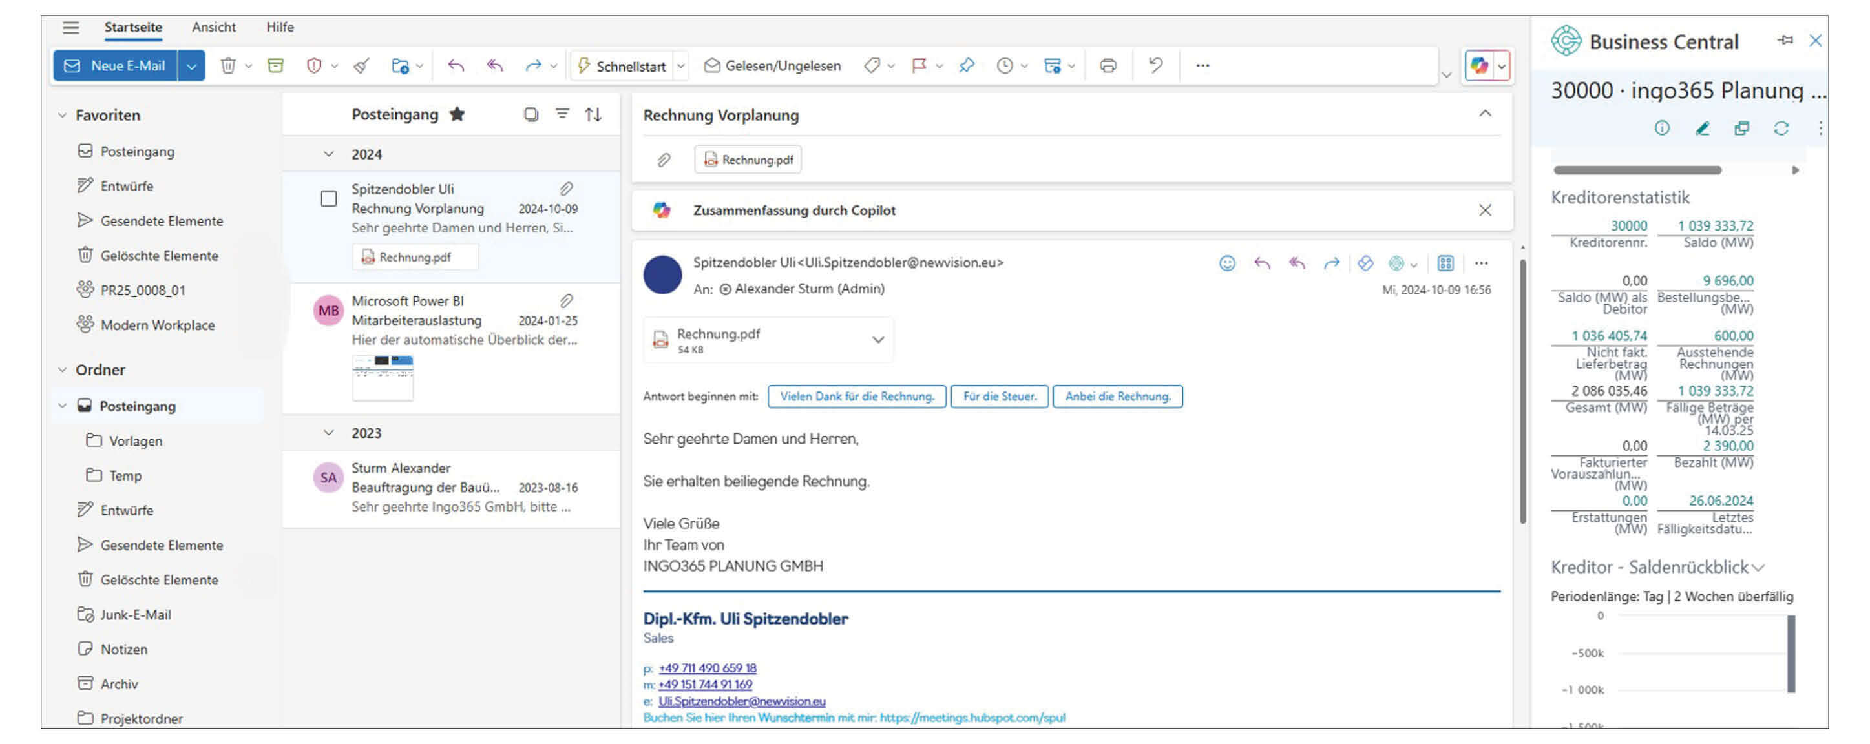Click refresh icon in Business Central pane
This screenshot has height=744, width=1870.
click(x=1781, y=129)
